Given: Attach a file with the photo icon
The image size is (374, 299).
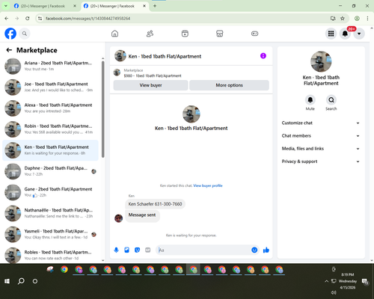Looking at the screenshot, I should 126,250.
